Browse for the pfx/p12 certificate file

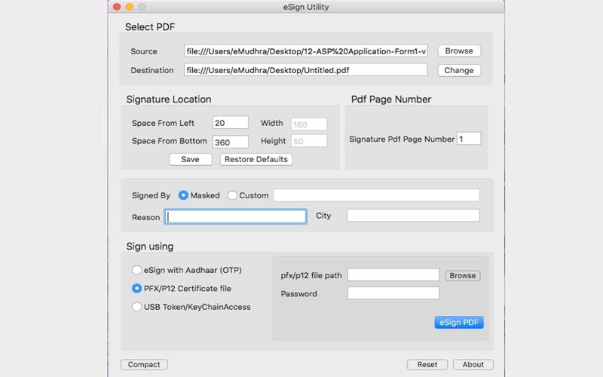(x=463, y=275)
